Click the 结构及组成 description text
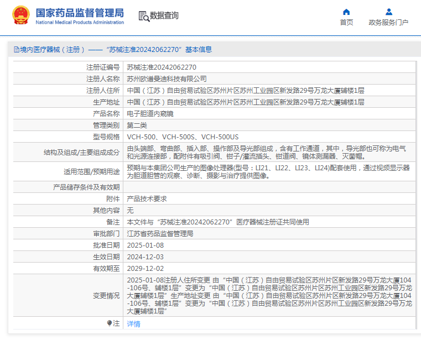This screenshot has width=421, height=340. pyautogui.click(x=266, y=152)
